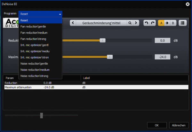Copy A to B with arrow button
This screenshot has width=192, height=132.
tap(167, 23)
